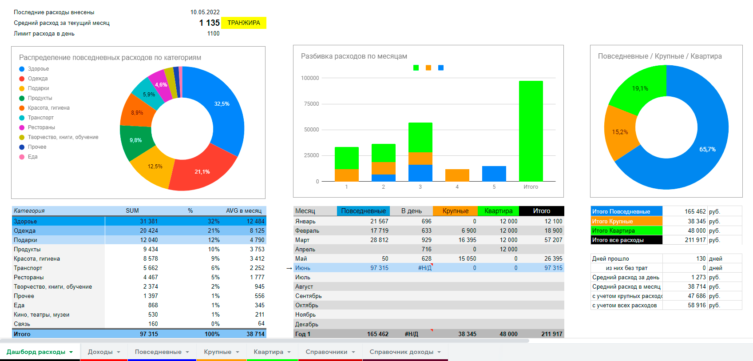Click blue legend square in monthly chart
The image size is (753, 361).
[x=441, y=68]
